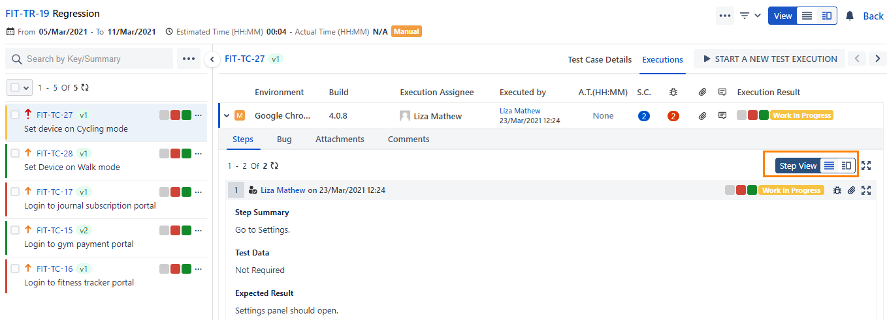The width and height of the screenshot is (887, 320).
Task: Click the Search by Key/Summary field
Action: click(89, 59)
